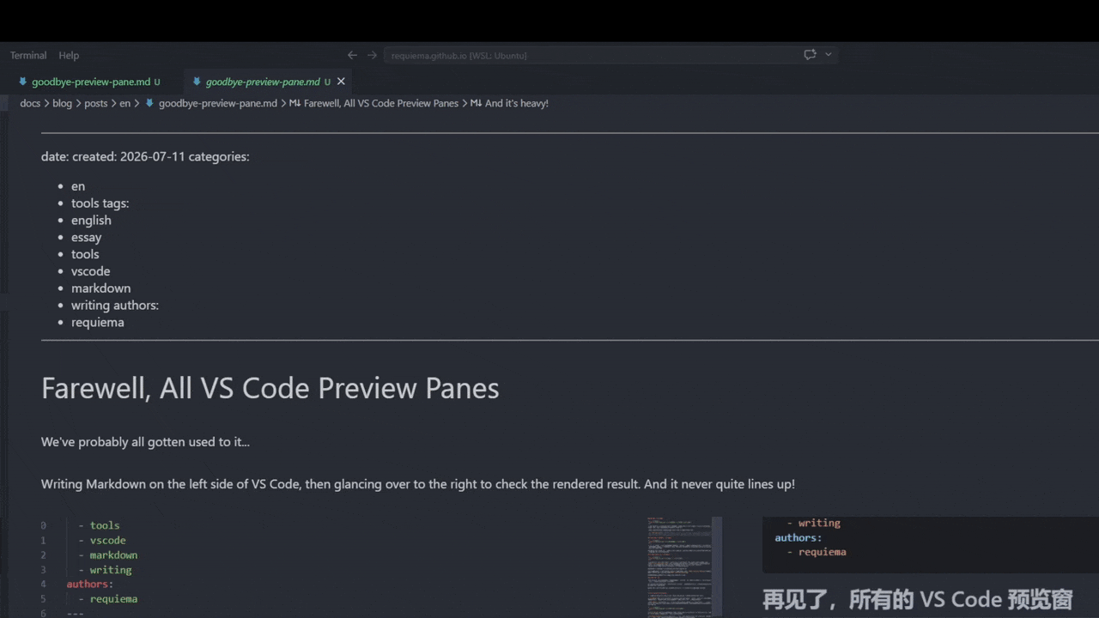Open the Terminal menu
This screenshot has width=1099, height=618.
(x=28, y=55)
